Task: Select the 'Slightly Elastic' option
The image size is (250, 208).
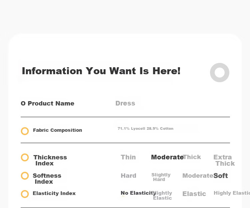Action: pos(162,195)
